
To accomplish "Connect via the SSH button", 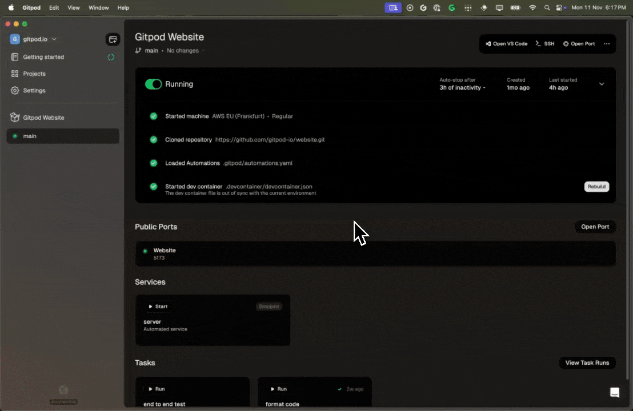I will click(545, 43).
